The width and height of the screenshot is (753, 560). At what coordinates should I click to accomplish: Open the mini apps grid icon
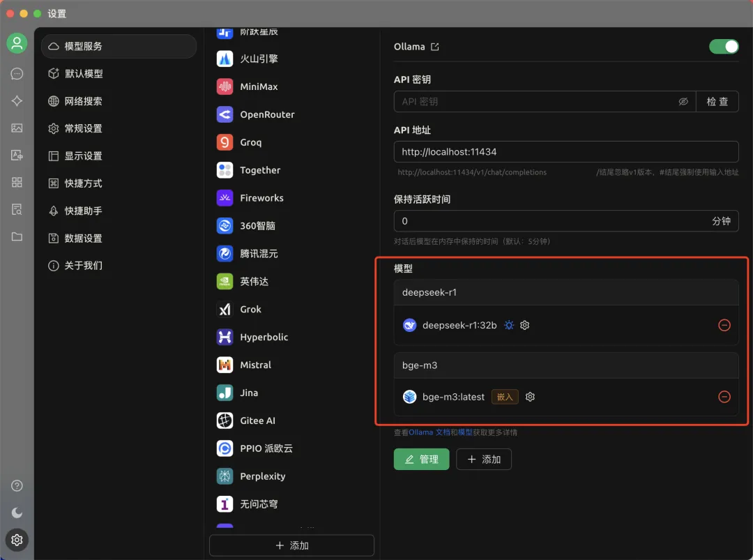click(17, 183)
